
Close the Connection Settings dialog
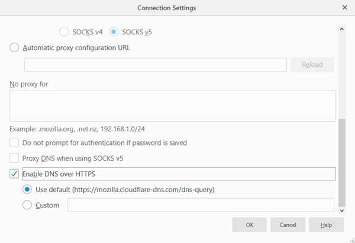(344, 8)
